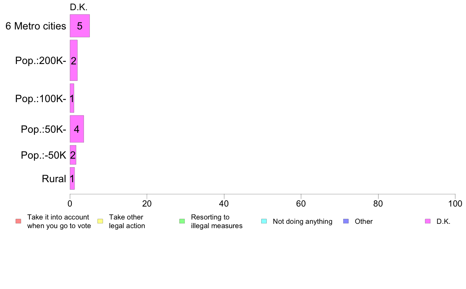Click the Pop.:100K- bar

(x=72, y=98)
